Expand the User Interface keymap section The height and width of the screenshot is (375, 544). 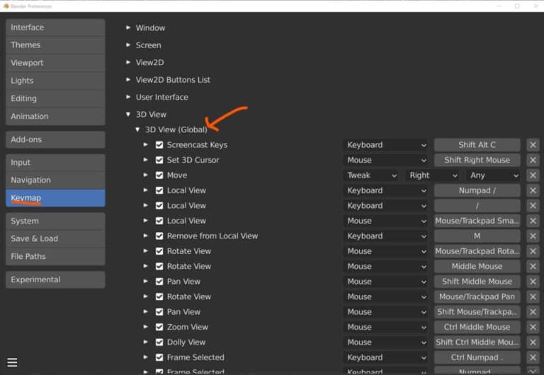coord(128,97)
